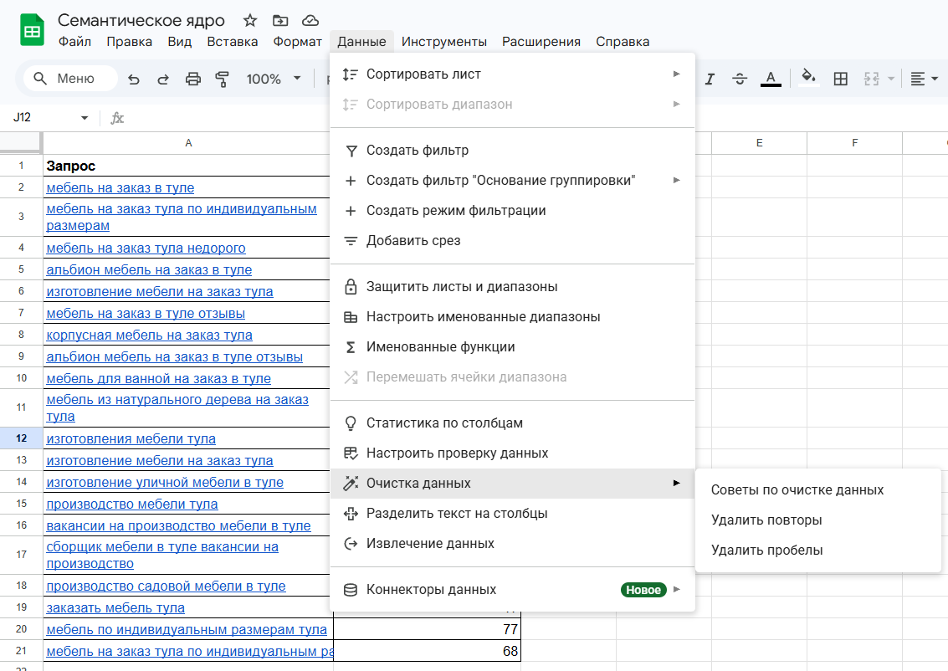Open the Инструменты menu
This screenshot has height=671, width=948.
pyautogui.click(x=444, y=42)
